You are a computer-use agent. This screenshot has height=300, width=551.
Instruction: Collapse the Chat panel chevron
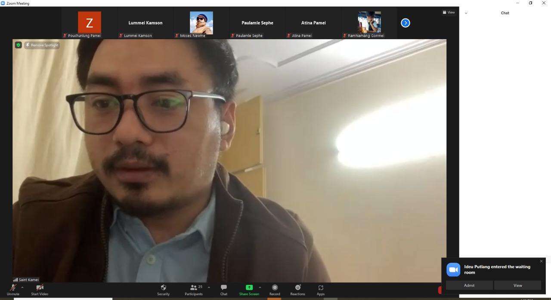tap(466, 13)
